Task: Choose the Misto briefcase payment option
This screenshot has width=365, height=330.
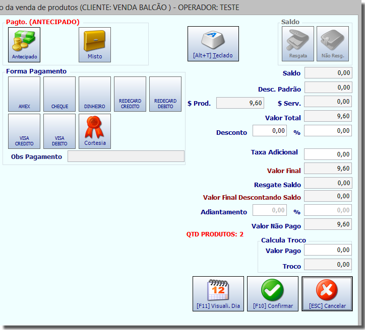Action: pyautogui.click(x=95, y=45)
